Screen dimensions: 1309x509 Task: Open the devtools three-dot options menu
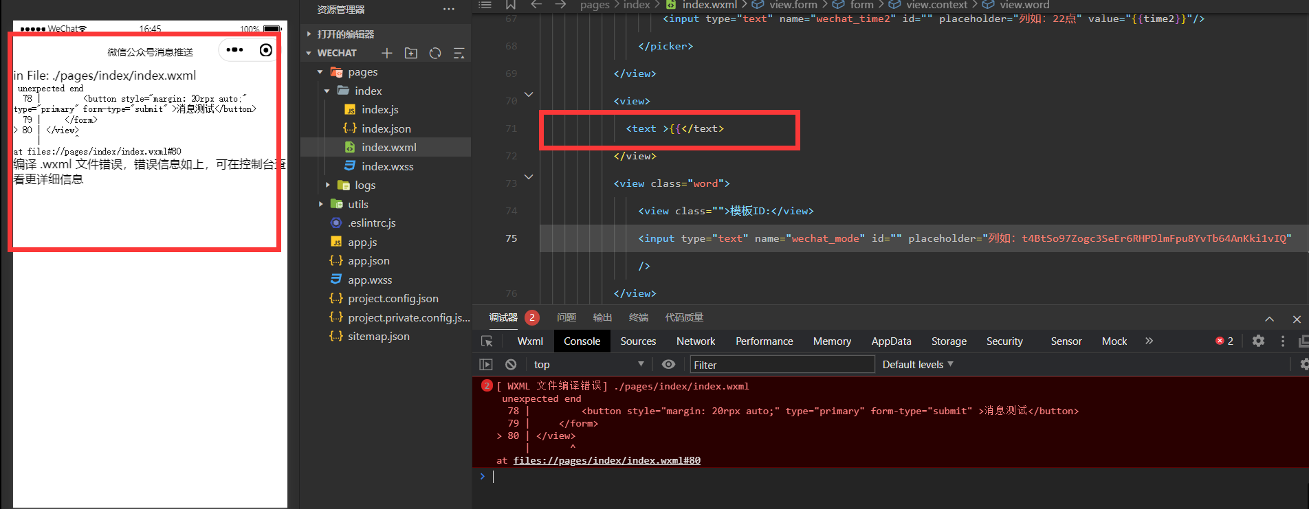[x=1283, y=341]
